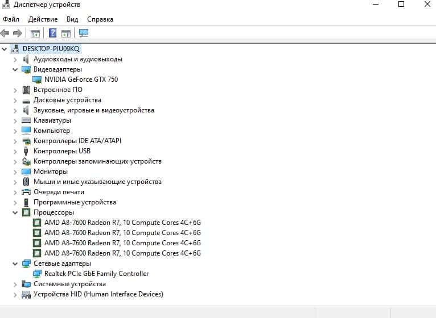Click the Help toolbar icon with question mark

pyautogui.click(x=53, y=33)
